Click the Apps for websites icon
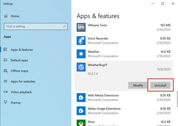 [5, 81]
